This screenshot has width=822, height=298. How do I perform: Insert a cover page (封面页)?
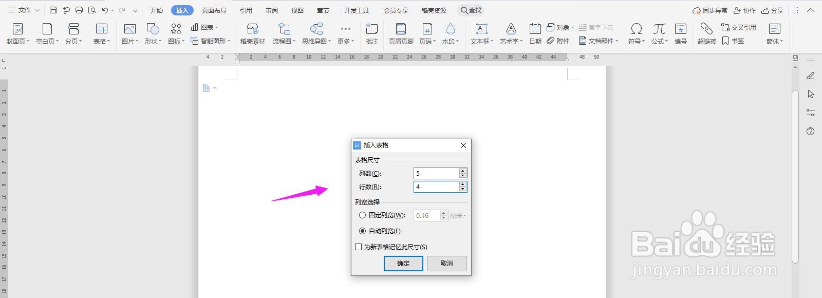[17, 34]
